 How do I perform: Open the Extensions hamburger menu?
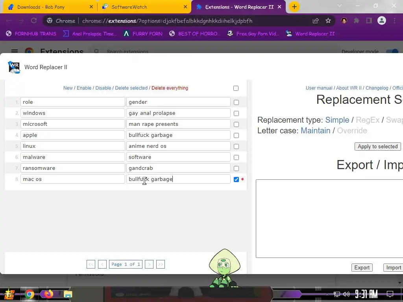pyautogui.click(x=15, y=52)
